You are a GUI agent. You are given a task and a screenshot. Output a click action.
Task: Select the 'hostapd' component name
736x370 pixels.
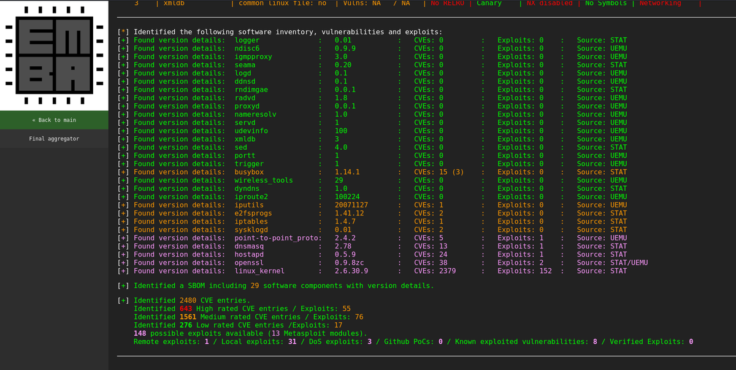[x=250, y=254]
